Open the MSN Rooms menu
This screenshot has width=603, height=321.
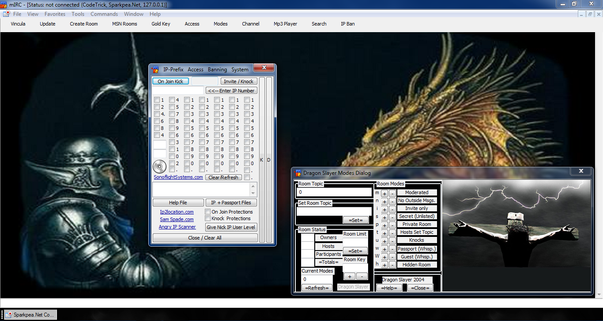pos(124,24)
